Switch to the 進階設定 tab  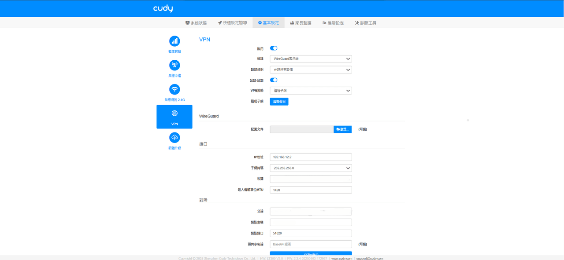tap(333, 23)
